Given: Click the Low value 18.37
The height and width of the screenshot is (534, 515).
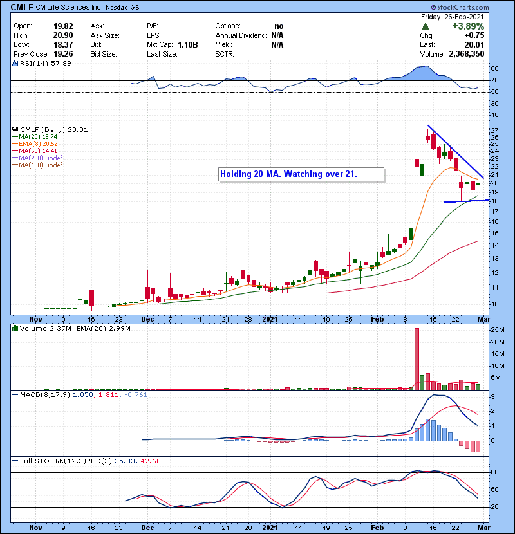Looking at the screenshot, I should pyautogui.click(x=63, y=44).
